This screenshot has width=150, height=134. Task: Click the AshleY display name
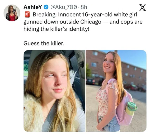pyautogui.click(x=33, y=7)
